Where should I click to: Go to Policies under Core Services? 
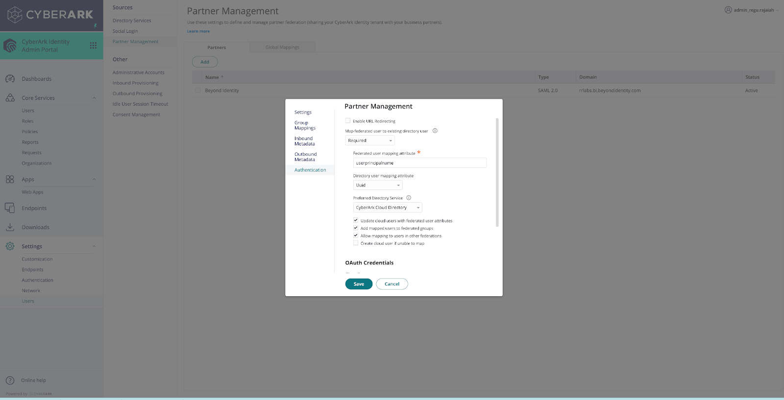(x=29, y=132)
